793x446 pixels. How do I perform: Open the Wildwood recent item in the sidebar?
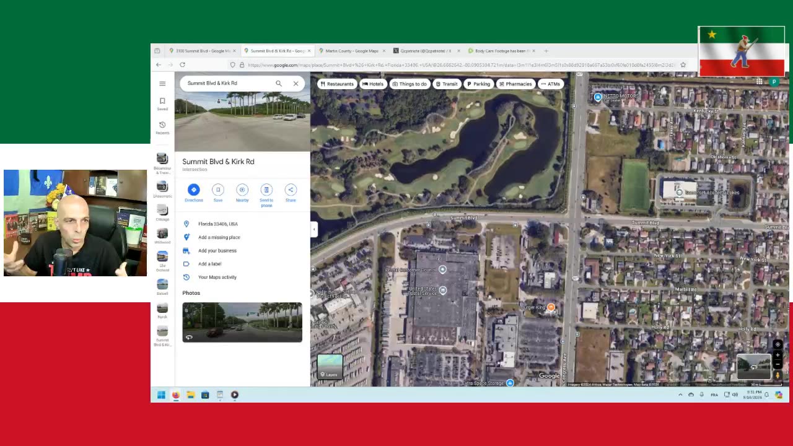(162, 235)
